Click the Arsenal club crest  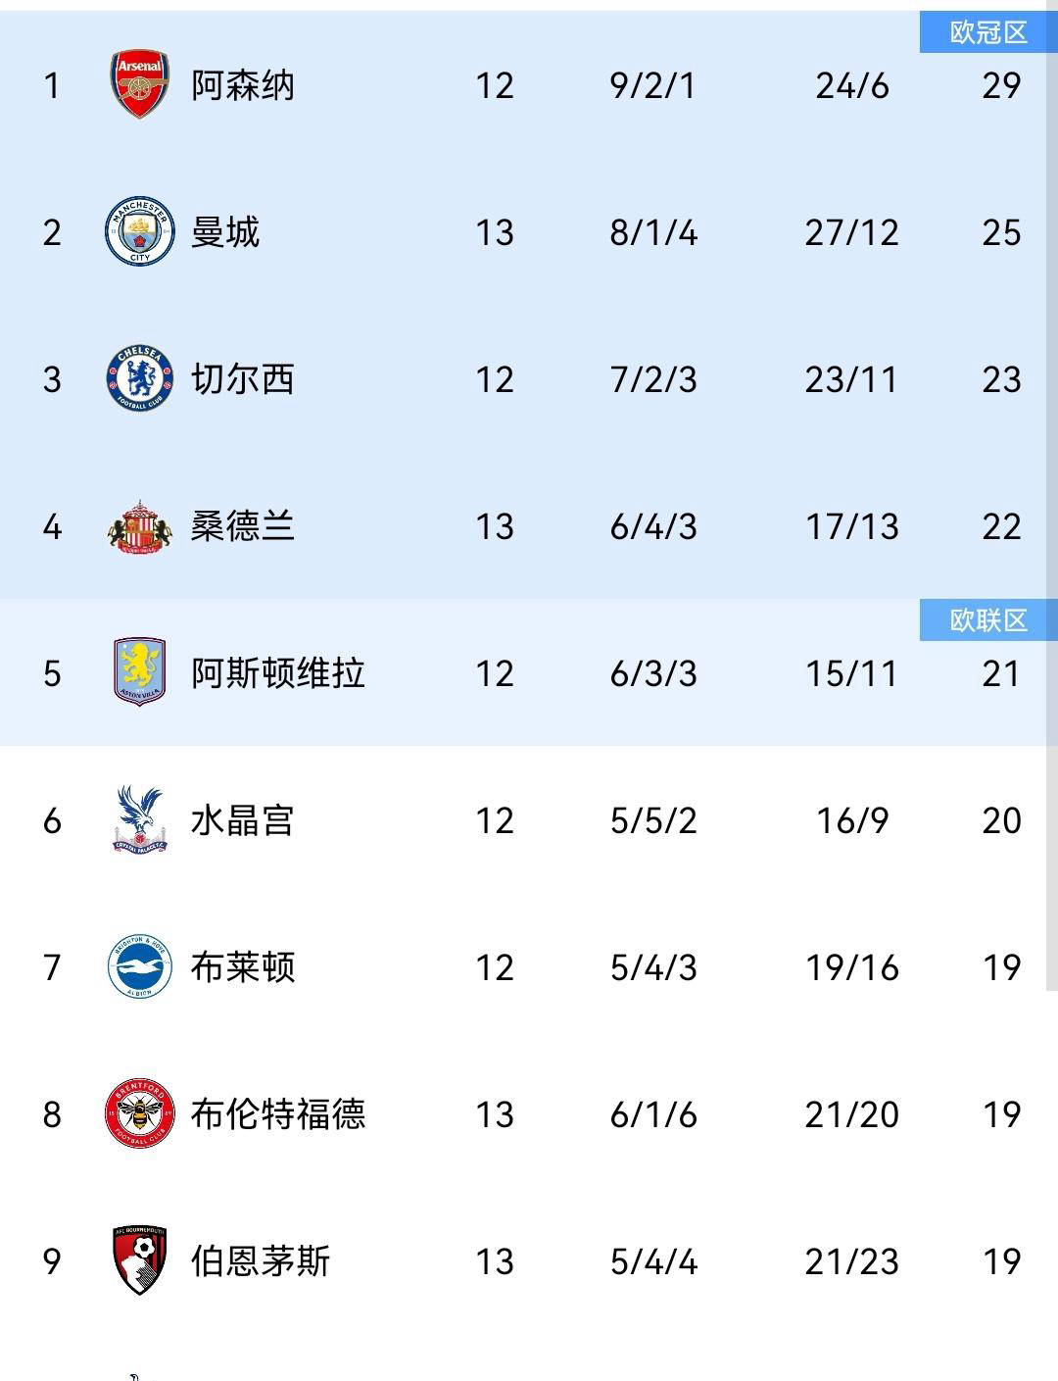coord(140,86)
